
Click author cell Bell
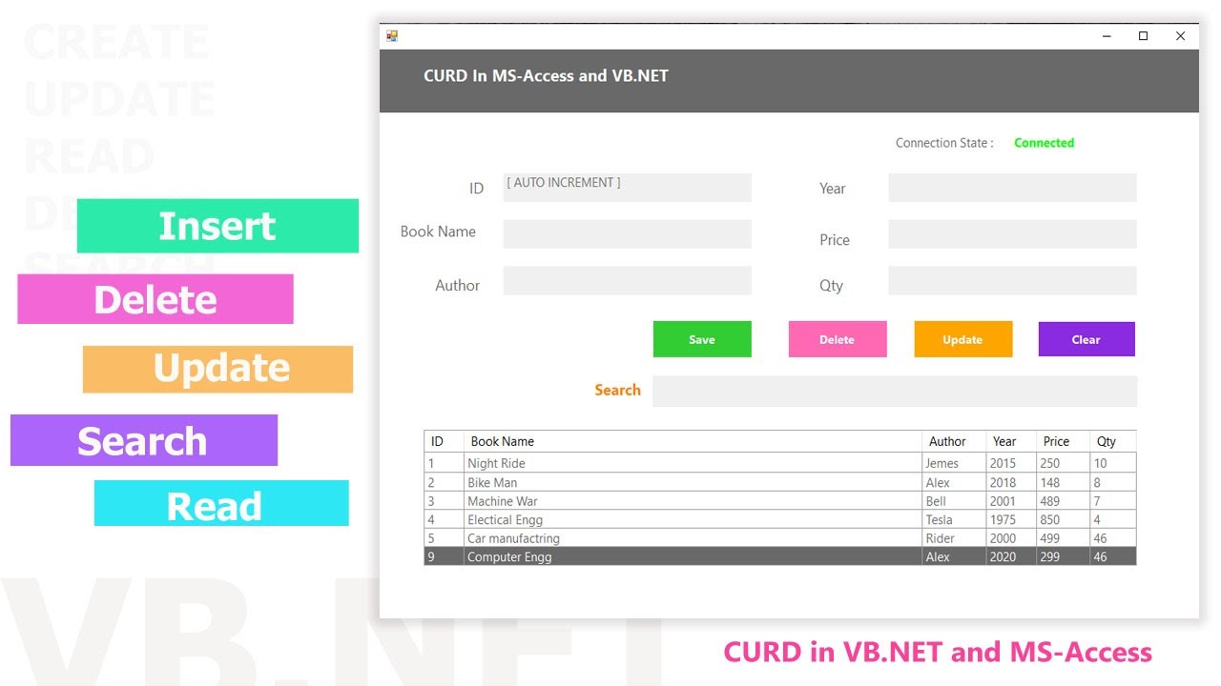pos(954,501)
